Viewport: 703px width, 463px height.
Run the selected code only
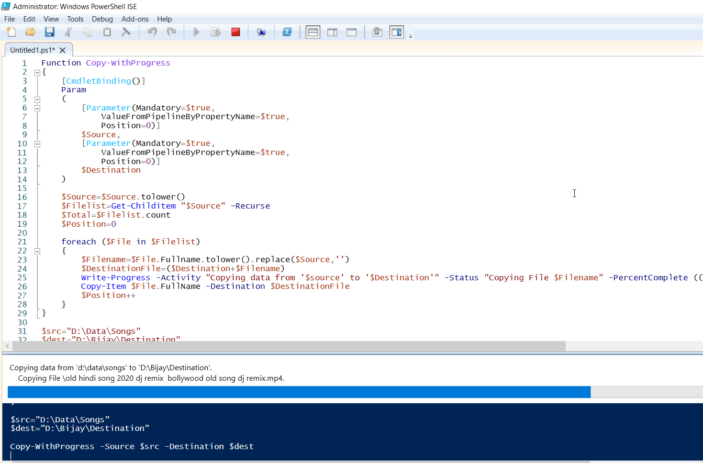(215, 32)
